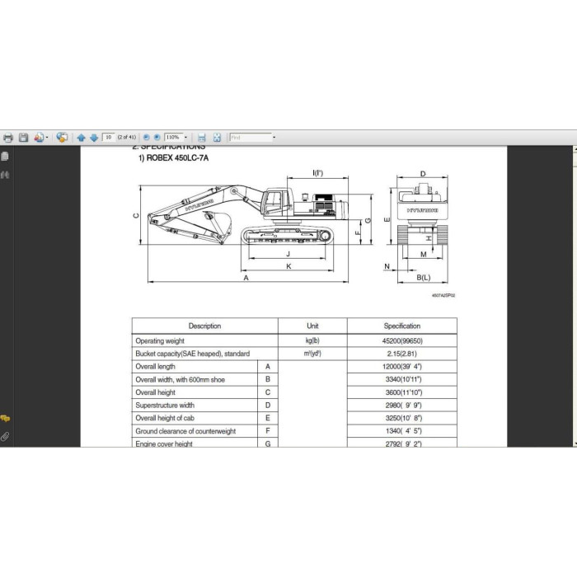
Task: Click the scrolling pages/fit width icon
Action: click(202, 138)
